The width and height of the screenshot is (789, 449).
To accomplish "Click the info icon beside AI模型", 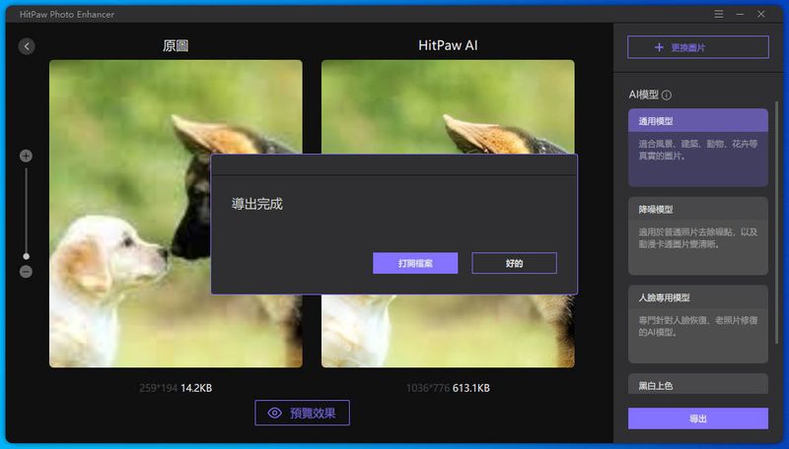I will 667,95.
